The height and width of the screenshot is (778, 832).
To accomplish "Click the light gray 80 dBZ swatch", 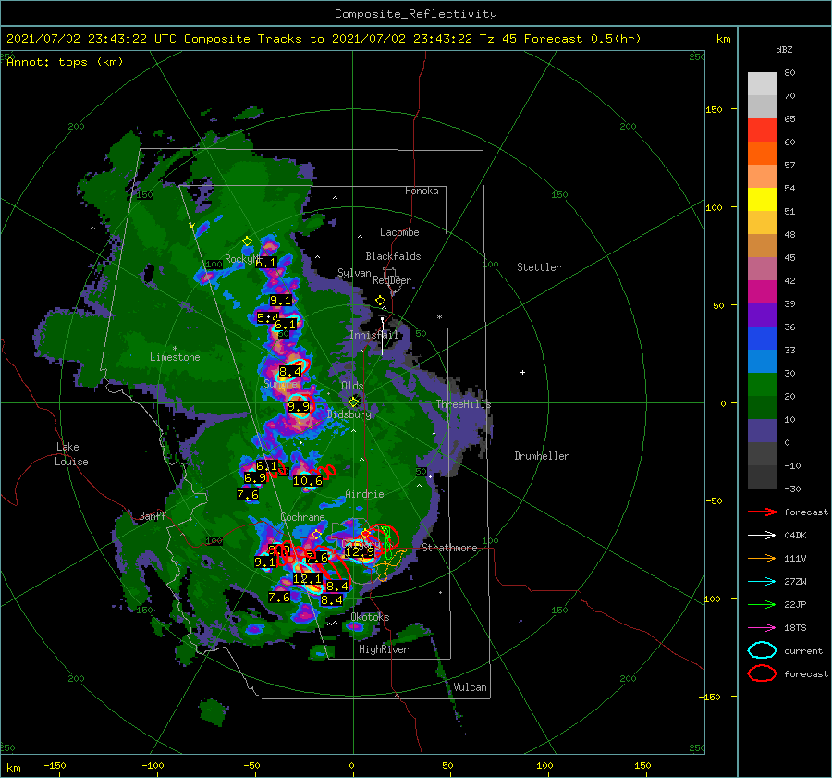I will coord(762,83).
